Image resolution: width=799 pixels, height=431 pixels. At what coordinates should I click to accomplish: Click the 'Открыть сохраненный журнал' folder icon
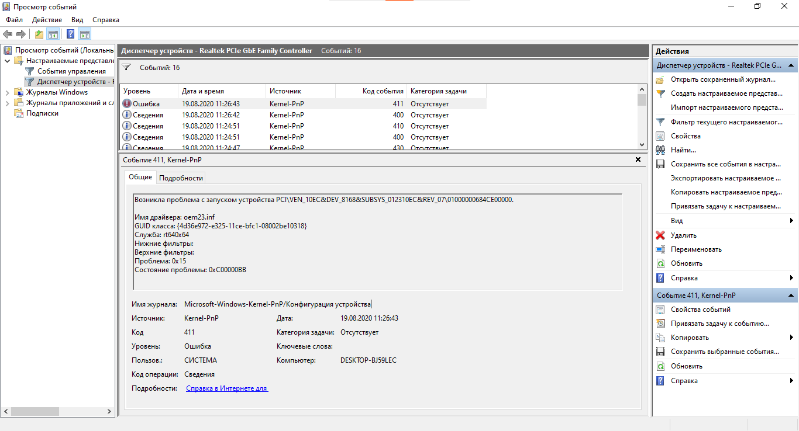point(660,79)
